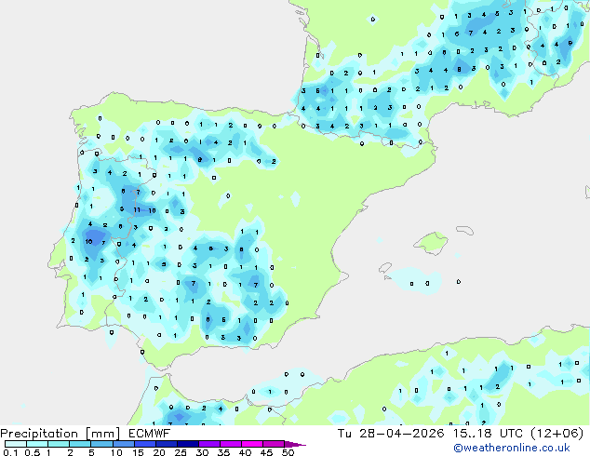Pick the 15–20 mm blue legend swatch
The image size is (590, 456).
144,444
